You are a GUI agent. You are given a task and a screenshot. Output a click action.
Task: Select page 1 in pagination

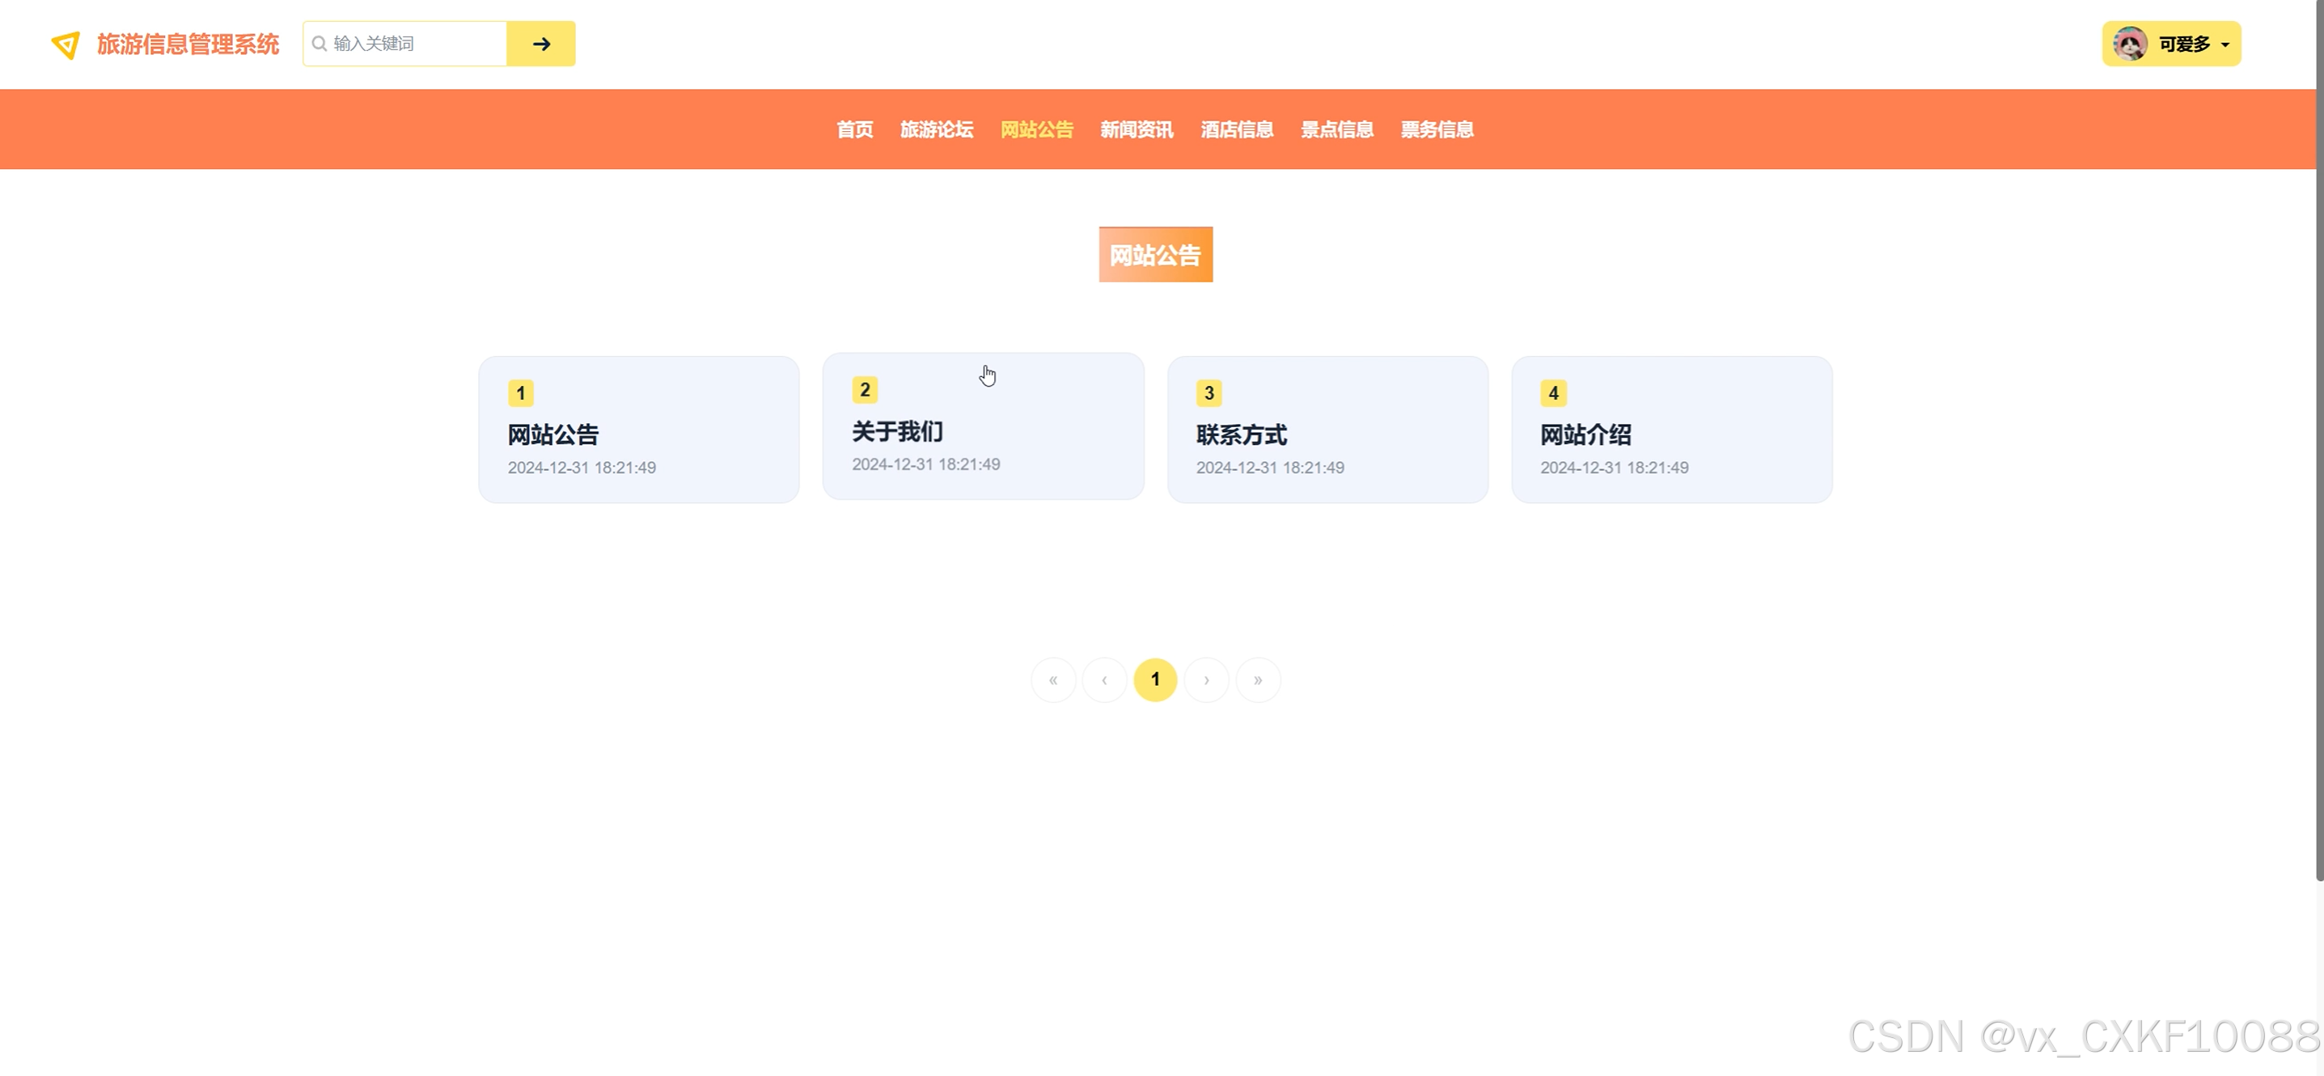click(x=1156, y=680)
